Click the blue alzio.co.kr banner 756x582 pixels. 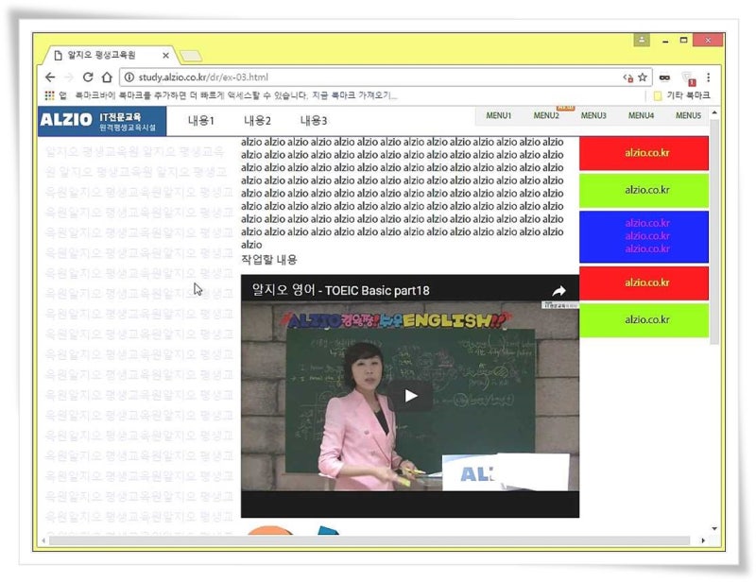644,236
